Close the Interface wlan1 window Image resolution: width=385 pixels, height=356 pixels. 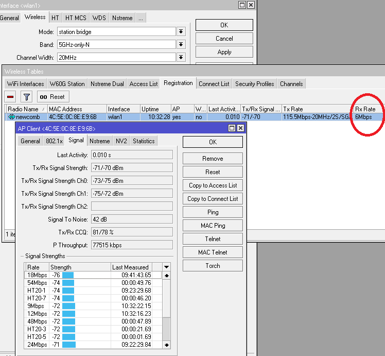251,5
